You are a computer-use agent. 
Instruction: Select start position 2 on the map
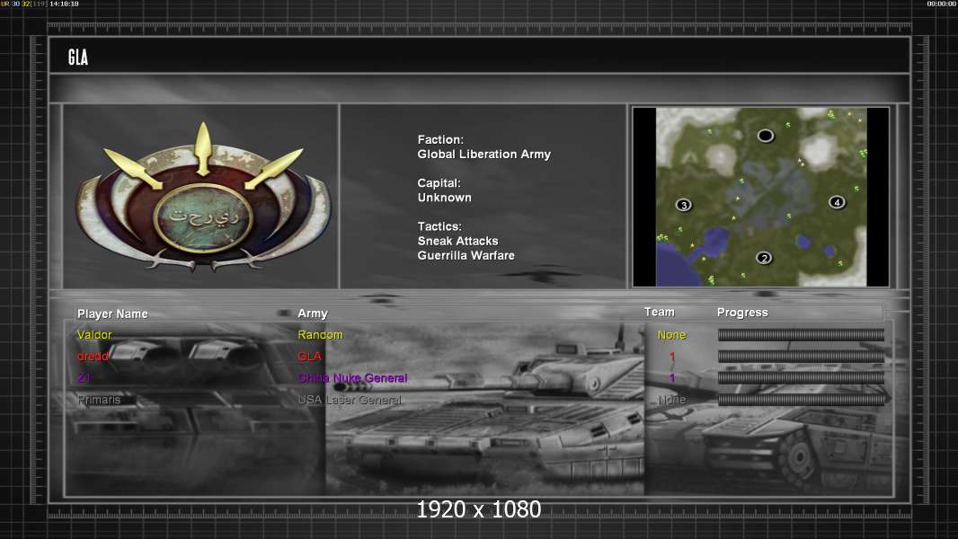tap(764, 258)
